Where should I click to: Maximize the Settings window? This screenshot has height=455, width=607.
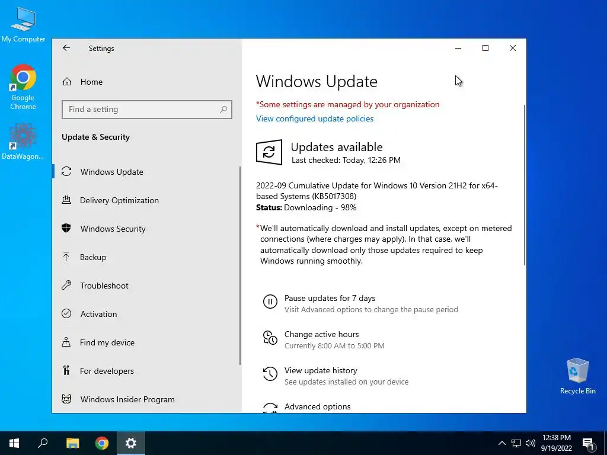[x=485, y=48]
